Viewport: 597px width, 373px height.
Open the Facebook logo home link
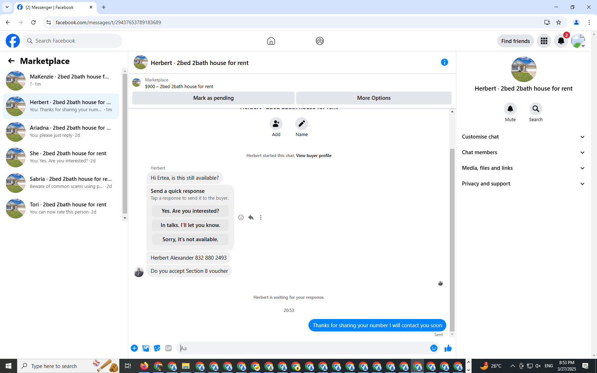click(13, 41)
